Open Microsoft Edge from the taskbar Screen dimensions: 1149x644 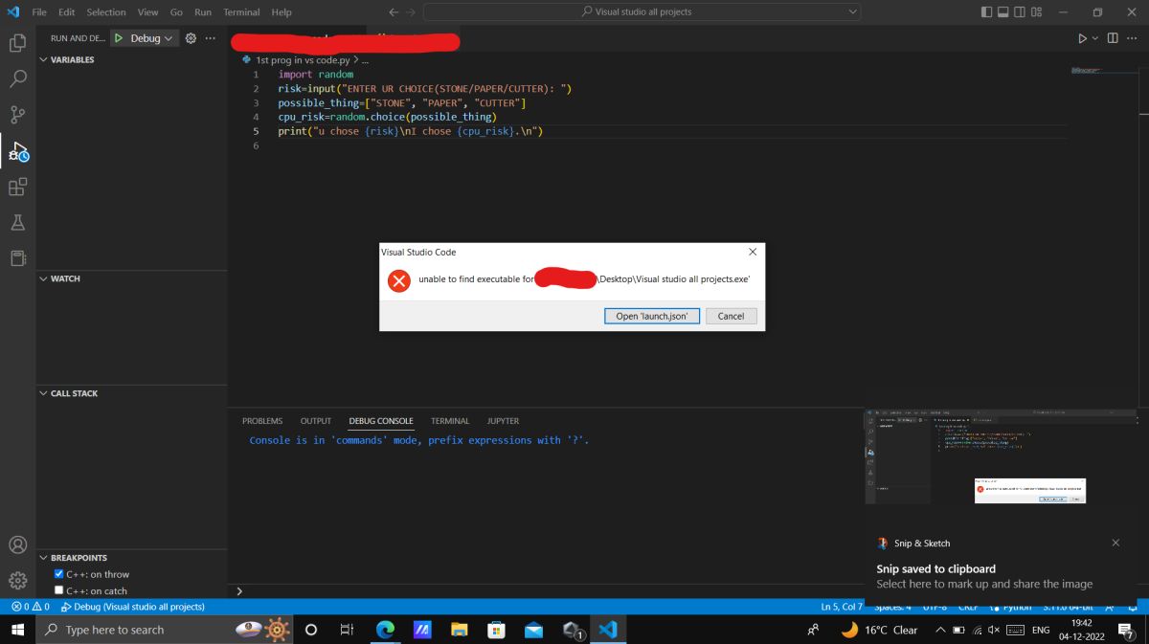(385, 630)
